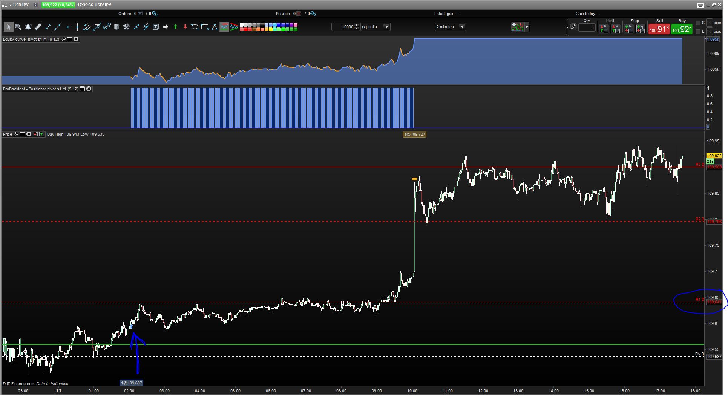
Task: Click the Qty field in the order panel
Action: pos(587,28)
